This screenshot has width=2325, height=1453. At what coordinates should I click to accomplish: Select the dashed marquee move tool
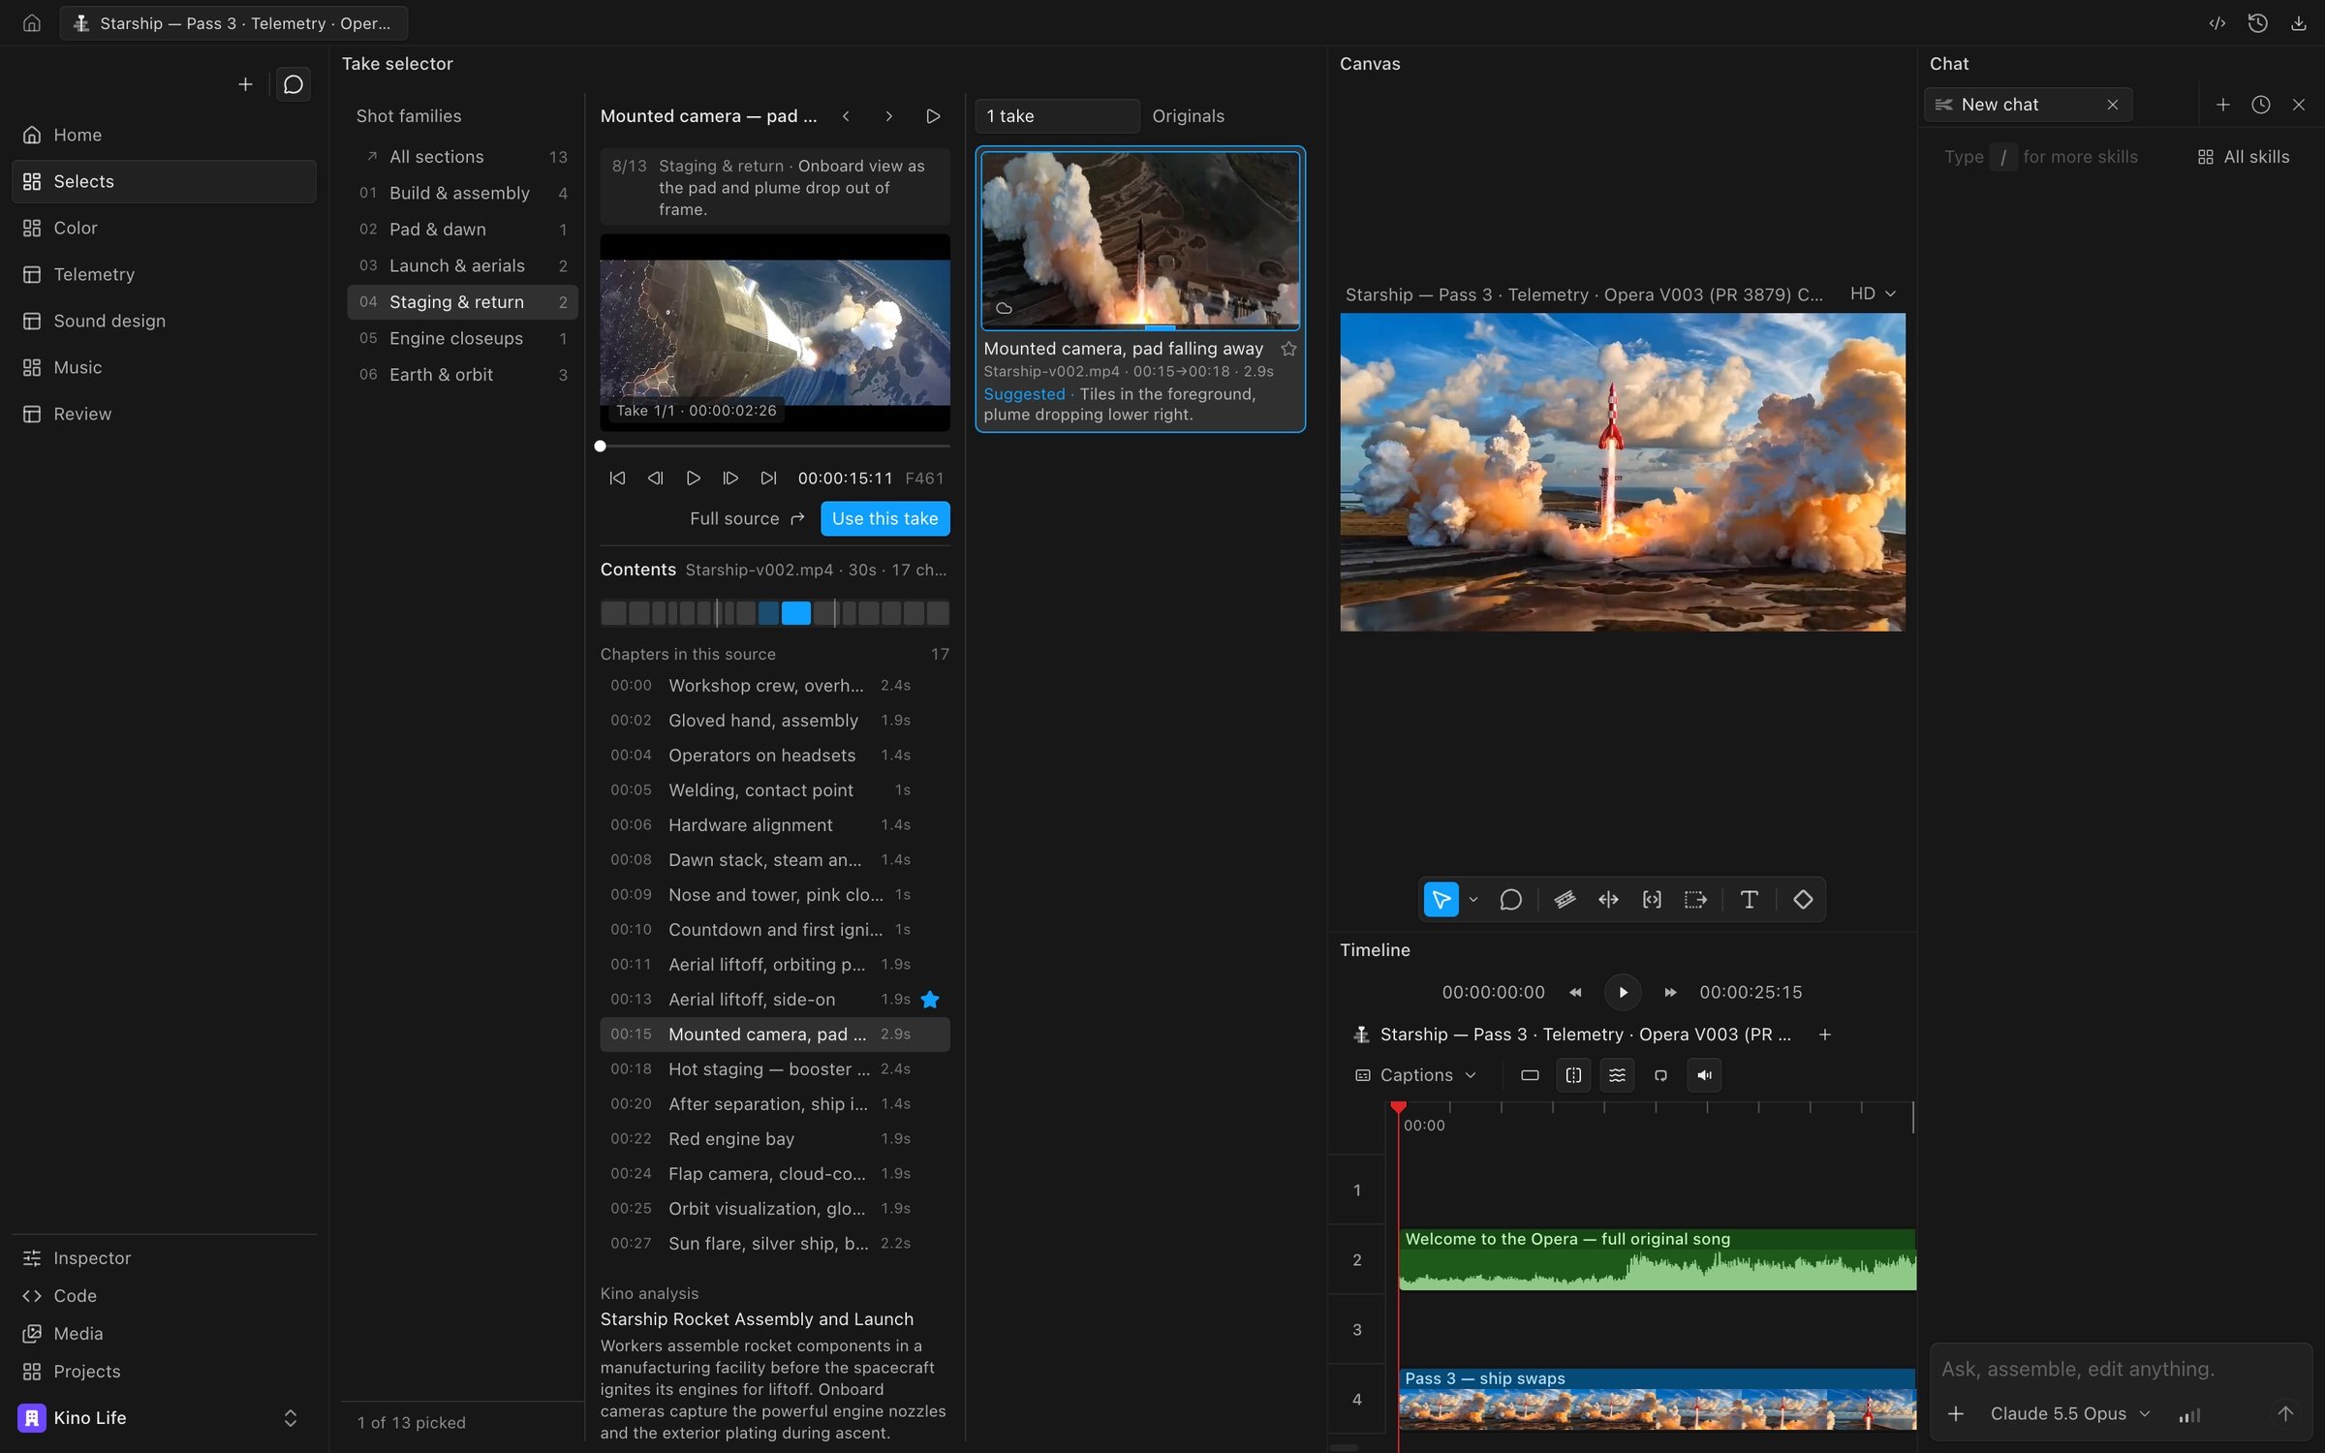click(1695, 900)
